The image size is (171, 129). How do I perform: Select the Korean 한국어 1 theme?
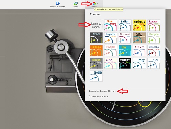(x=154, y=63)
